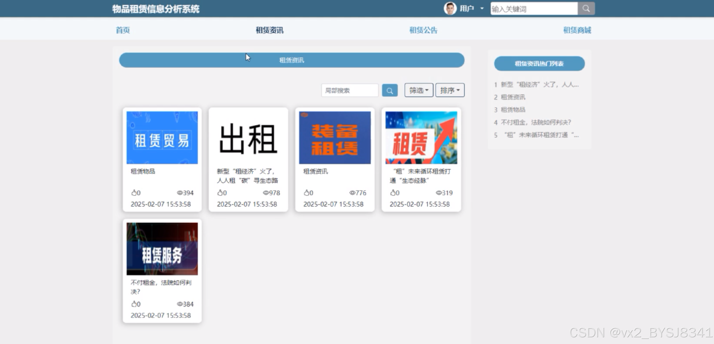Image resolution: width=714 pixels, height=344 pixels.
Task: Click thumbs-up icon on the 出租 card
Action: pyautogui.click(x=220, y=193)
